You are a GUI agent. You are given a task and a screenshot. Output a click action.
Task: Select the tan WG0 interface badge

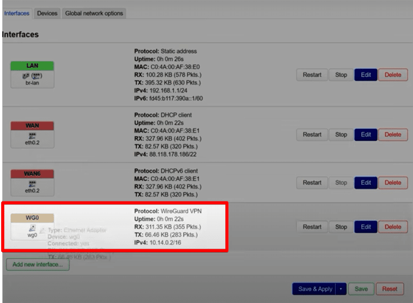click(x=32, y=218)
